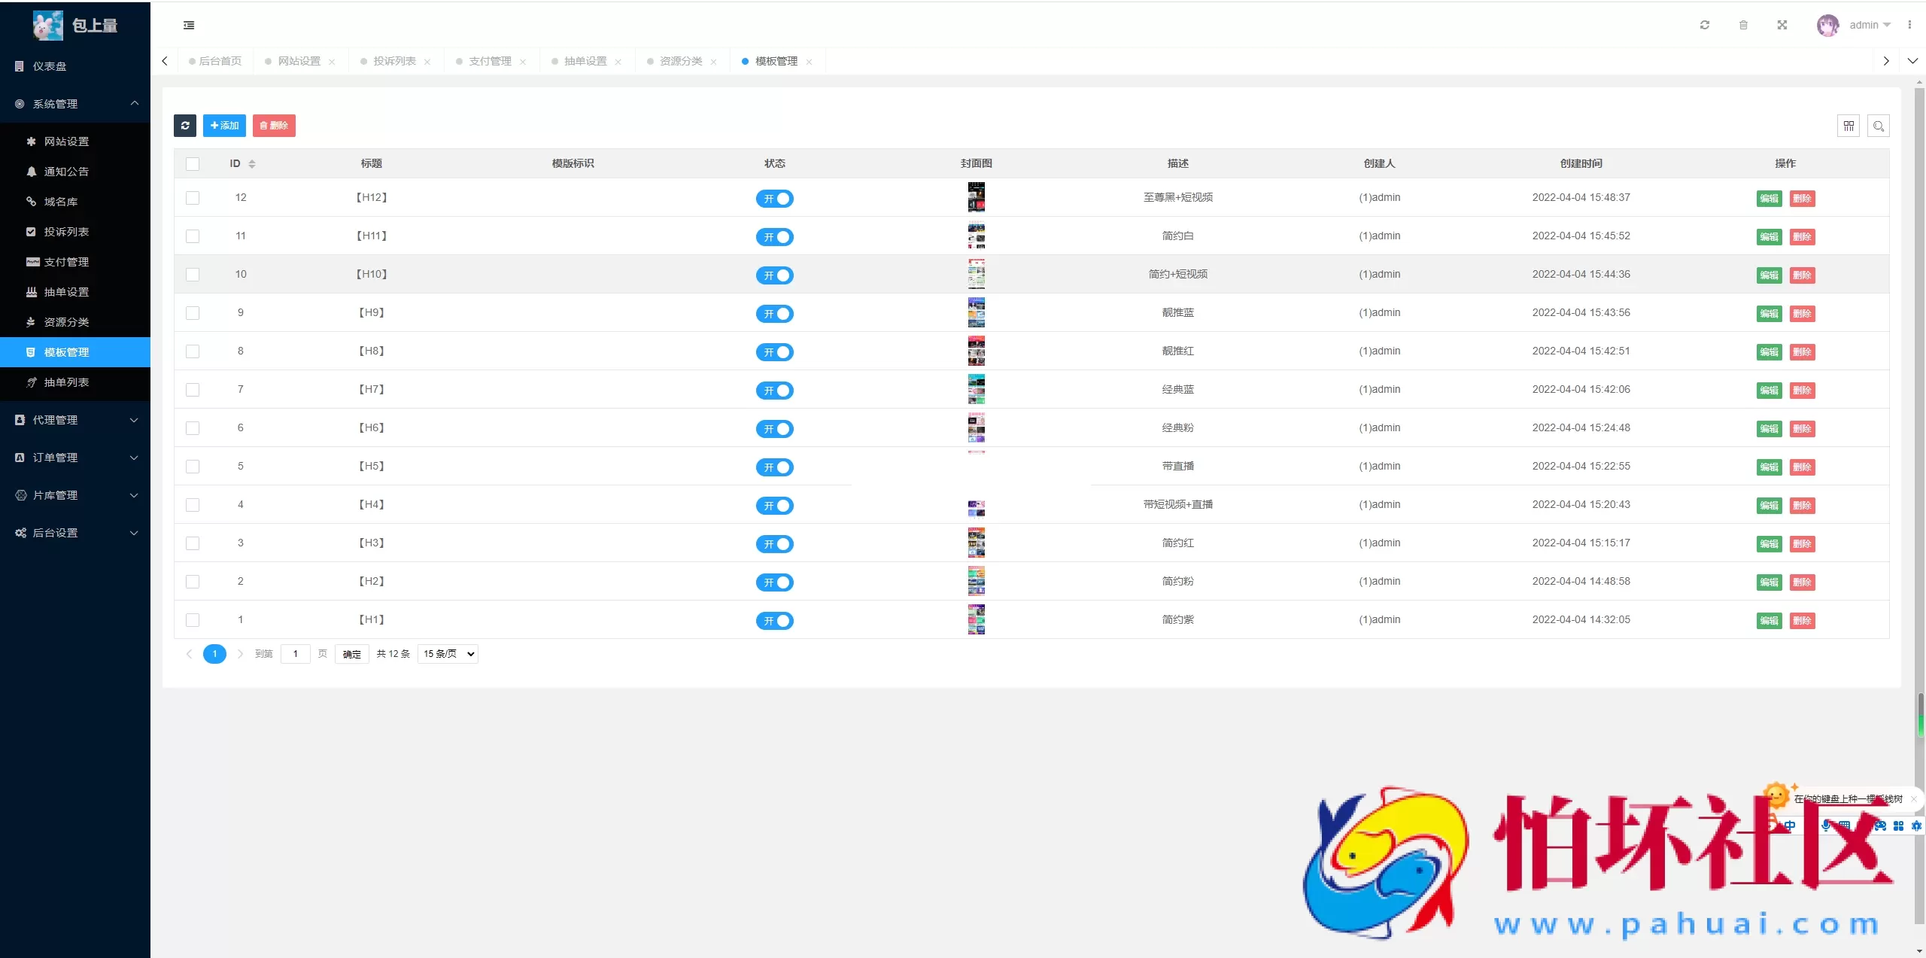Click the blue 添加 button

coord(224,126)
